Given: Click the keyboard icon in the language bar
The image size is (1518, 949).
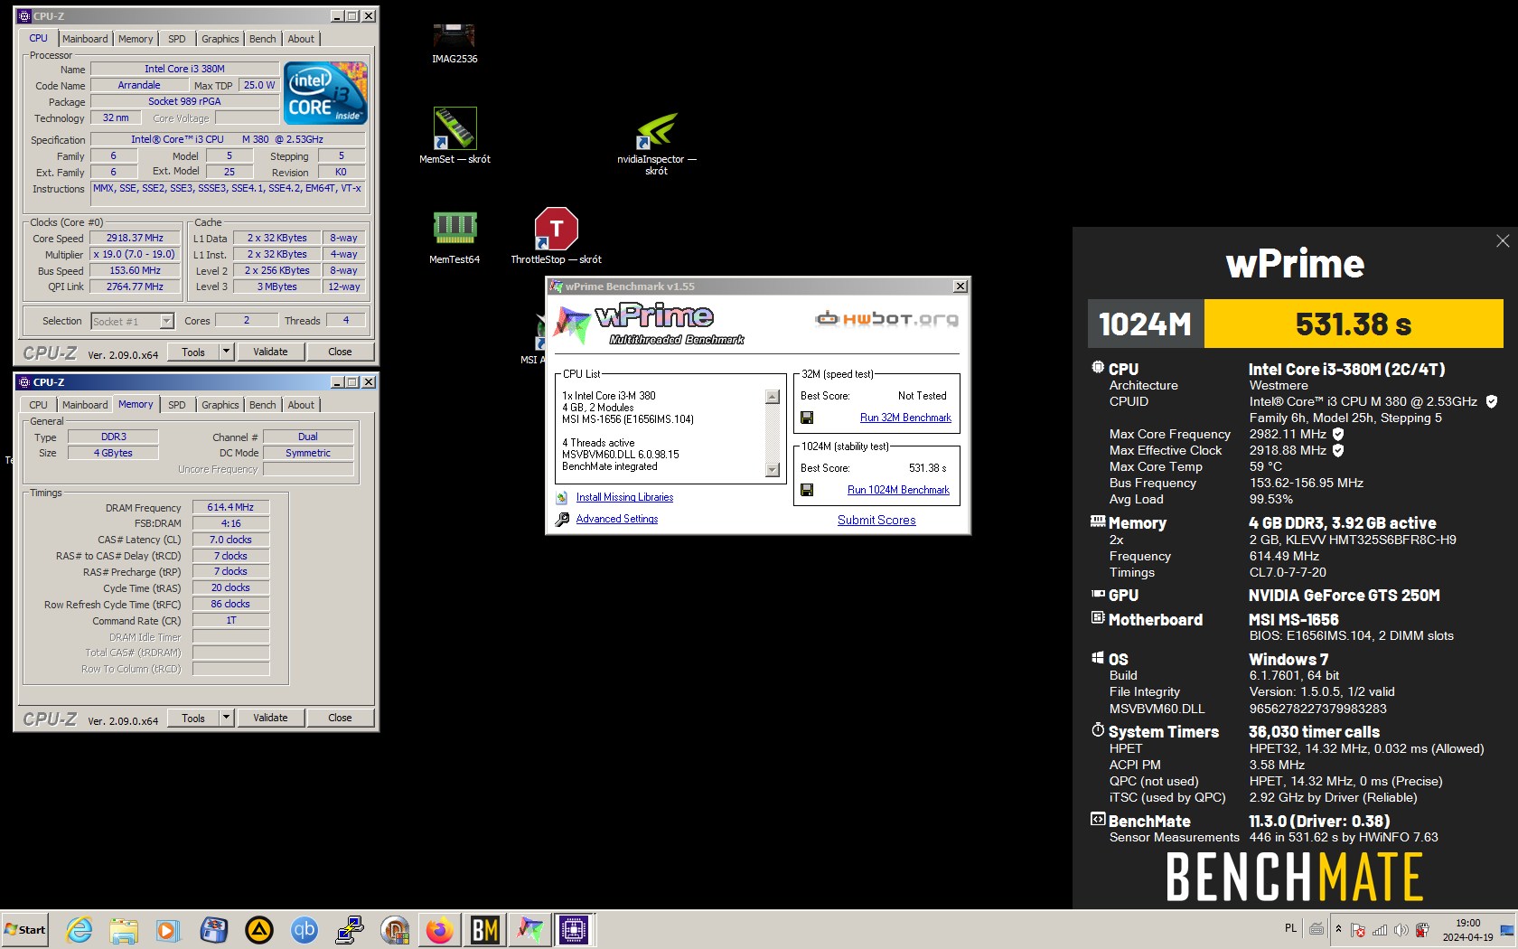Looking at the screenshot, I should coord(1317,928).
